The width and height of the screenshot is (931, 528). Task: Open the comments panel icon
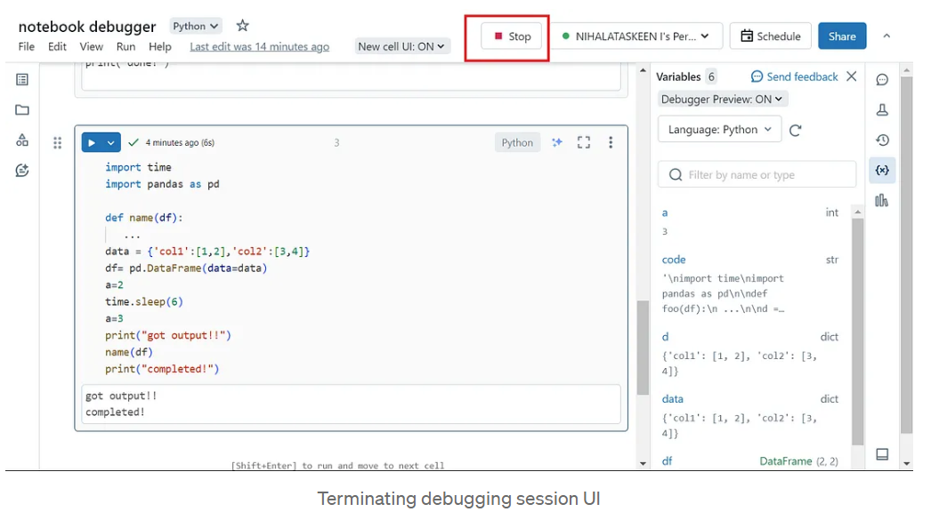click(882, 80)
